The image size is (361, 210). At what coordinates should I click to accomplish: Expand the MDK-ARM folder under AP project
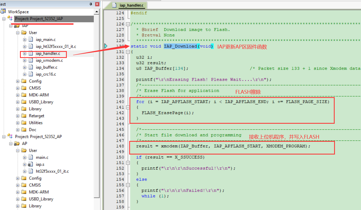pyautogui.click(x=18, y=192)
